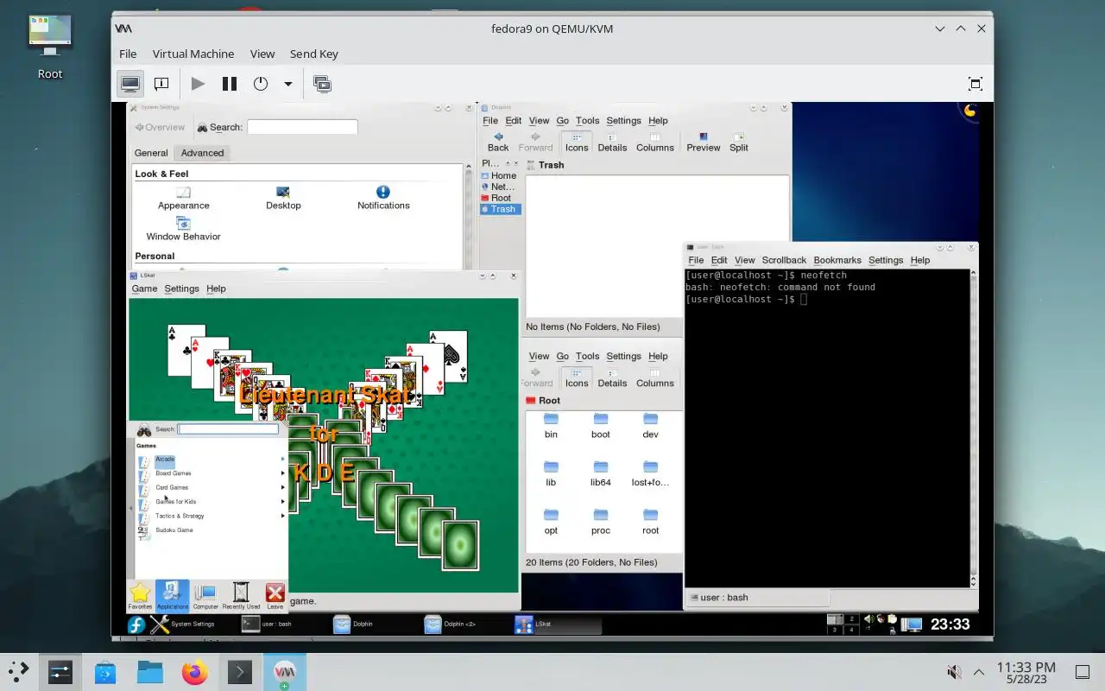Click Overview in System Settings
The width and height of the screenshot is (1105, 691).
[159, 127]
